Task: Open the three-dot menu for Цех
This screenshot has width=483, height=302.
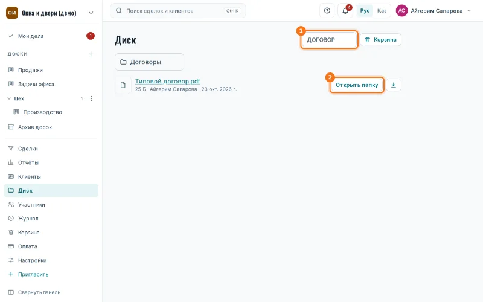Action: [x=92, y=98]
